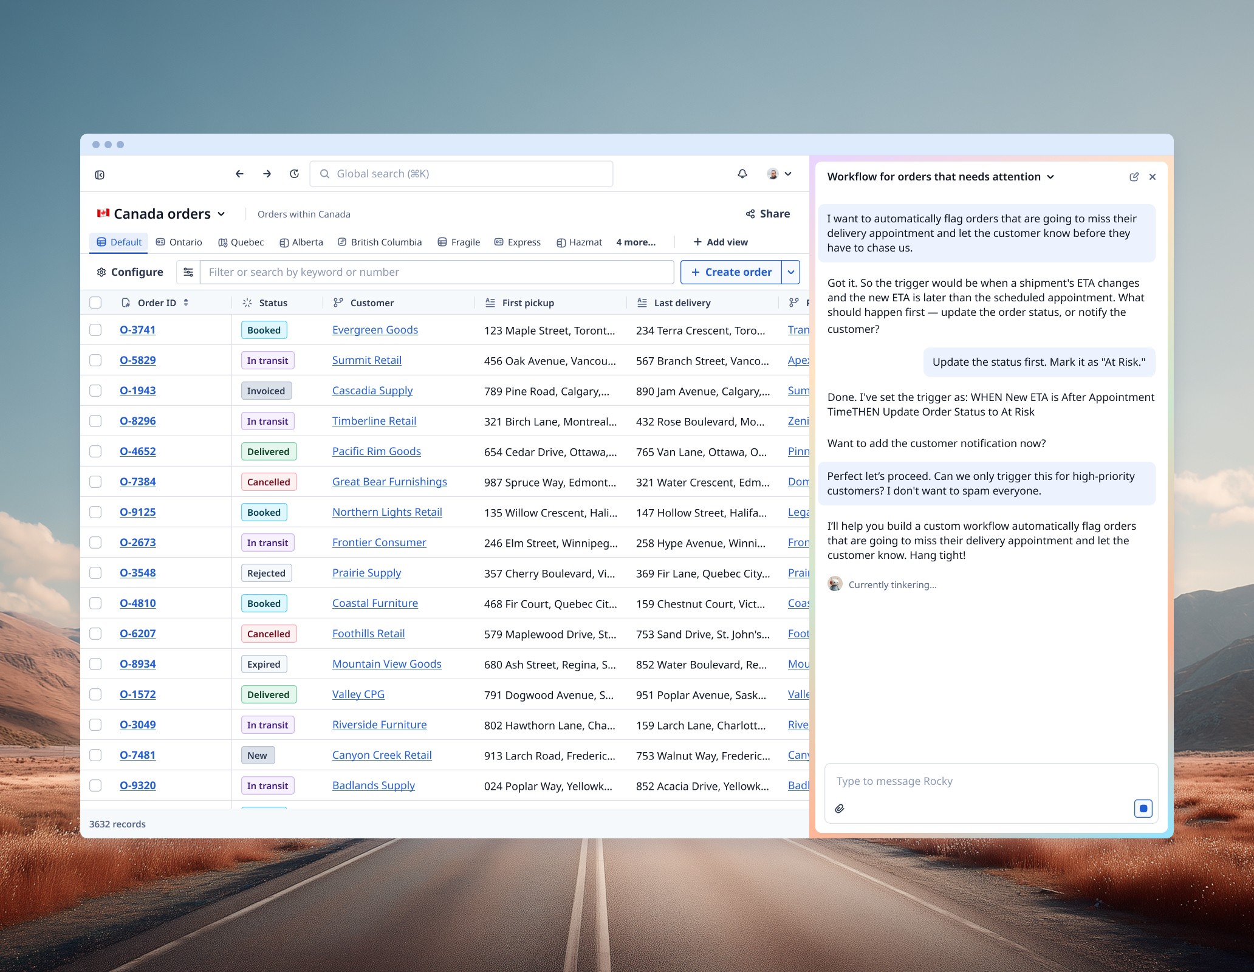Open the Evergreen Goods customer link
Viewport: 1254px width, 972px height.
375,329
